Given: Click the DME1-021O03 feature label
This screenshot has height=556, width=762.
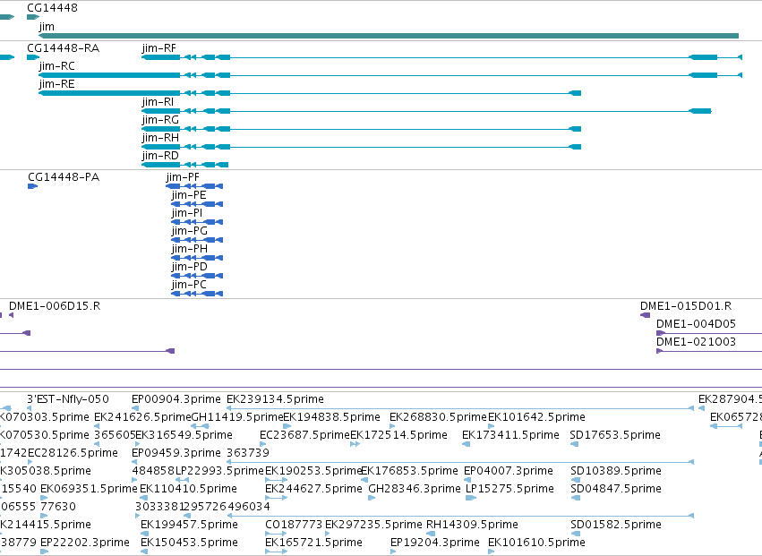Looking at the screenshot, I should click(696, 342).
